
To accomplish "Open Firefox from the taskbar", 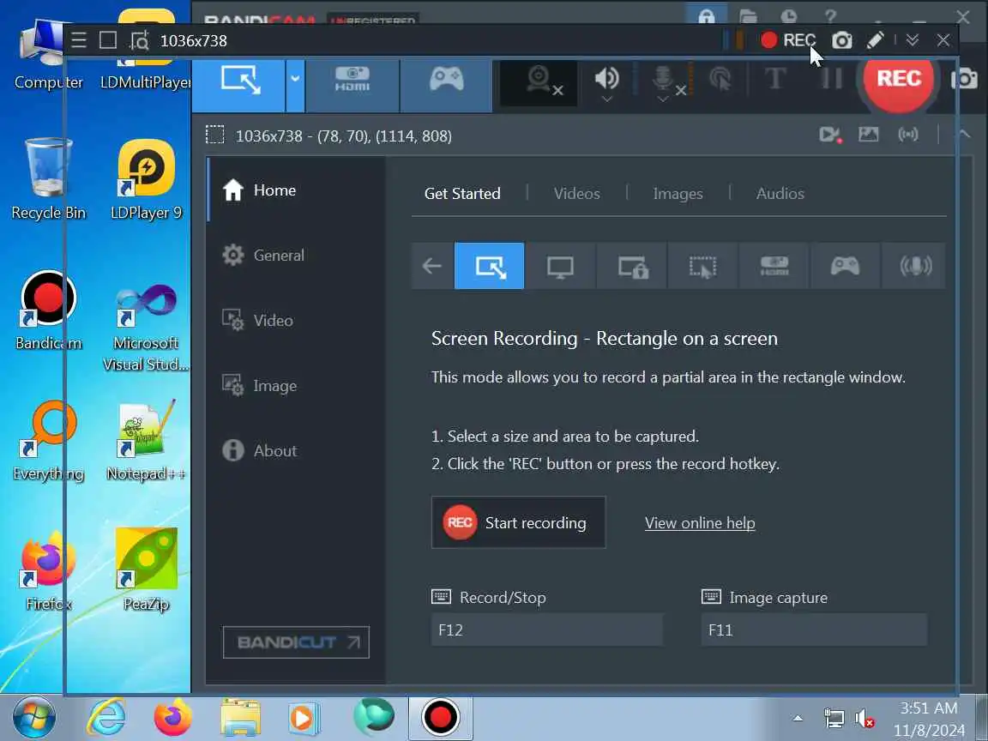I will pyautogui.click(x=172, y=718).
